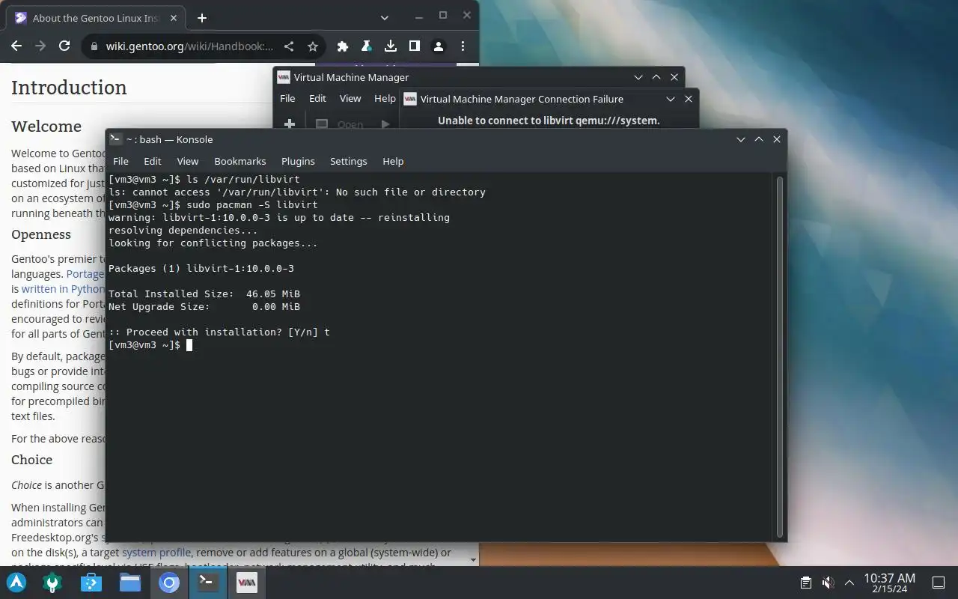
Task: Open Konsole Plugins menu
Action: tap(298, 161)
